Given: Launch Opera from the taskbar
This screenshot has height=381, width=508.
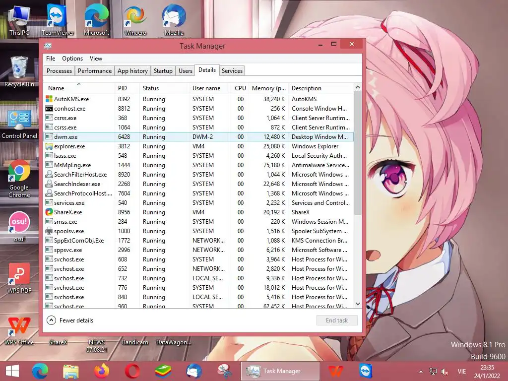Looking at the screenshot, I should coord(132,371).
